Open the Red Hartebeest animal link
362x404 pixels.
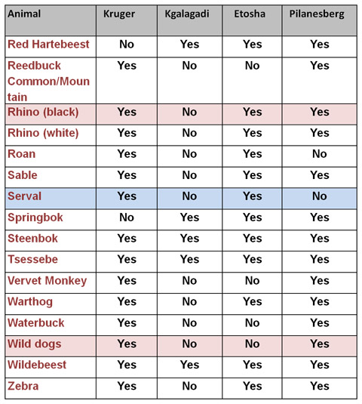pos(48,45)
